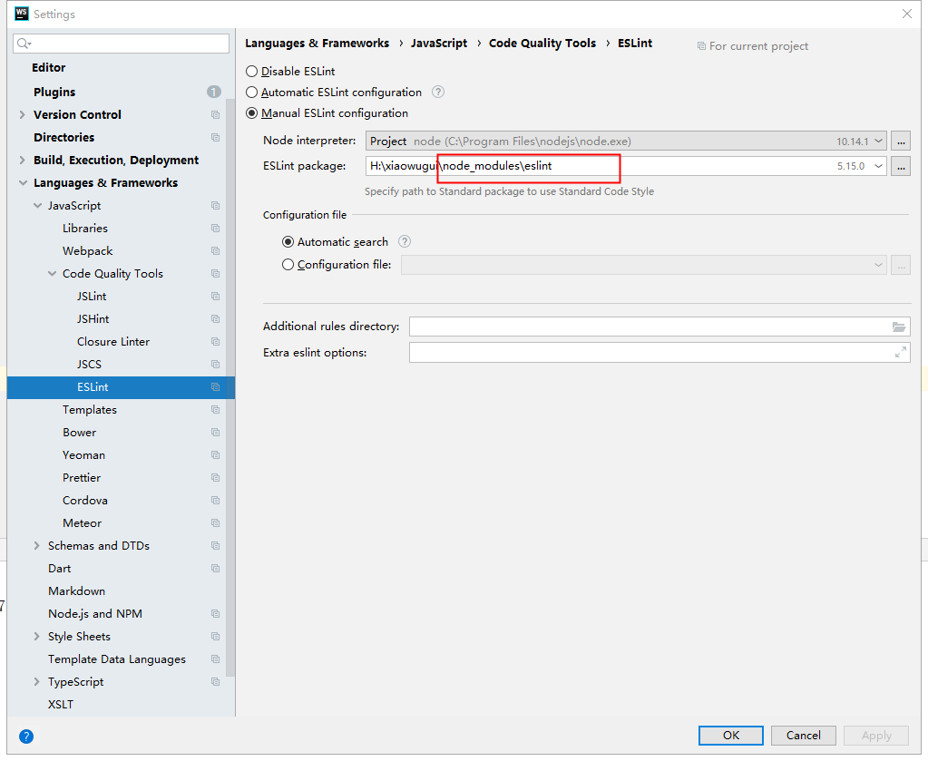Viewport: 928px width, 761px height.
Task: Click the project-level icon next to Style Sheets
Action: pyautogui.click(x=215, y=637)
